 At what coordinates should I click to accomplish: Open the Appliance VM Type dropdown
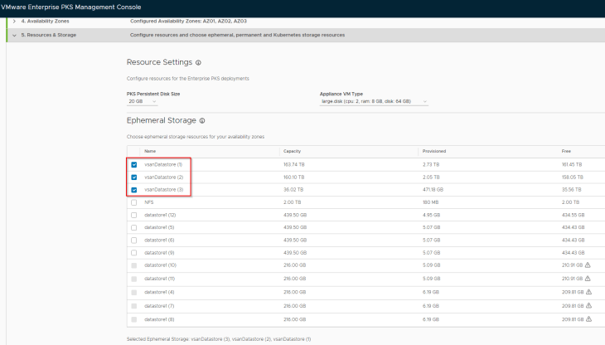point(374,101)
